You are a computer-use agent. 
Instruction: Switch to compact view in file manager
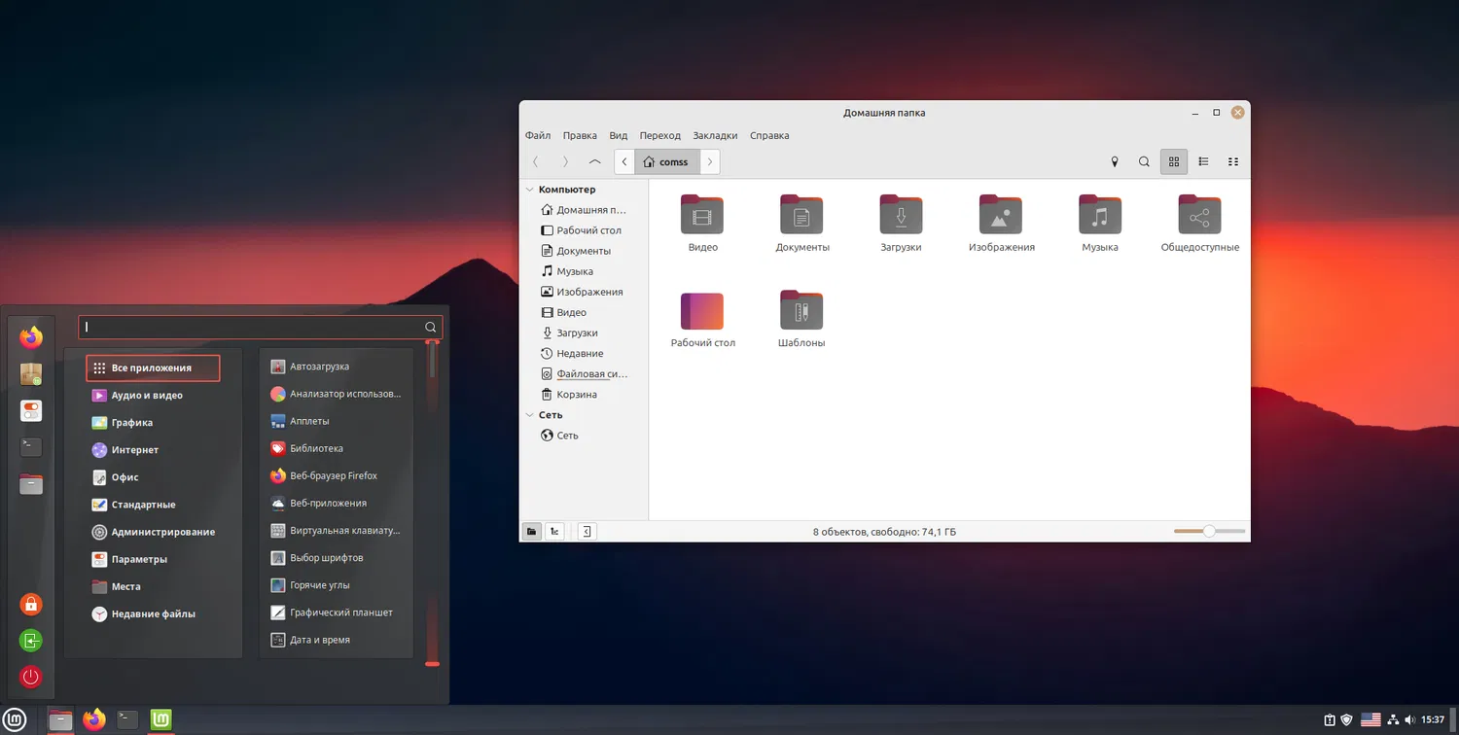[1233, 161]
